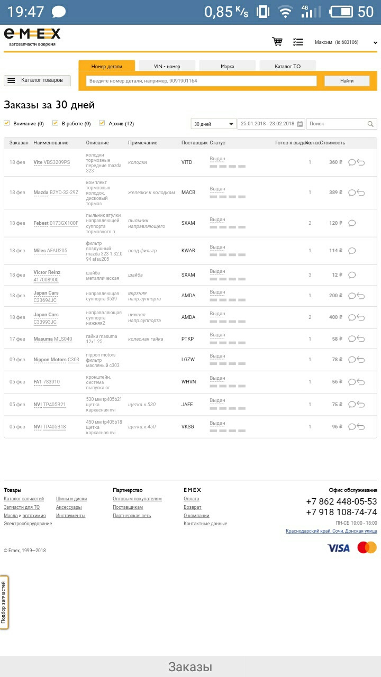Expand the "30 дней" period dropdown
Viewport: 381px width, 677px height.
pyautogui.click(x=213, y=124)
